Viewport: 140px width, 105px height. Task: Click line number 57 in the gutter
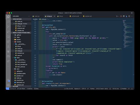pos(35,55)
